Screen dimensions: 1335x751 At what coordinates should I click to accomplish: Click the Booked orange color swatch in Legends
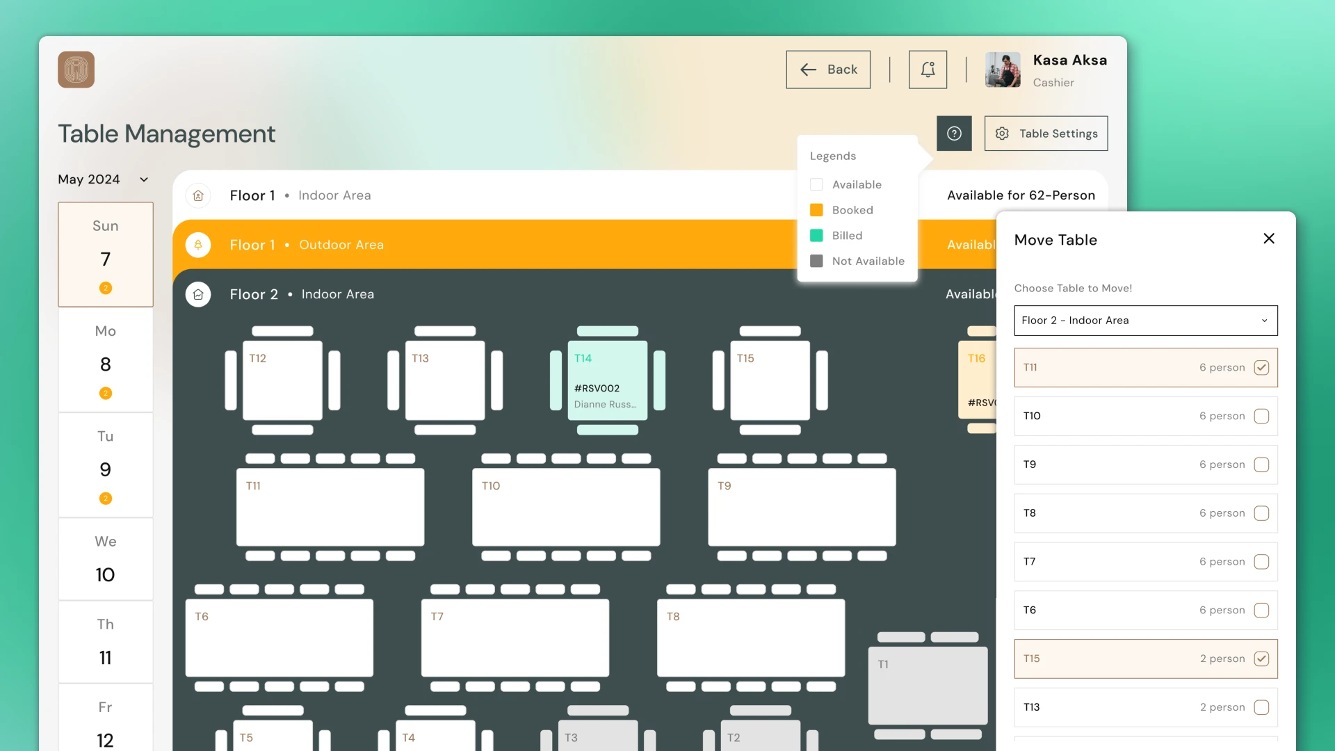tap(815, 209)
